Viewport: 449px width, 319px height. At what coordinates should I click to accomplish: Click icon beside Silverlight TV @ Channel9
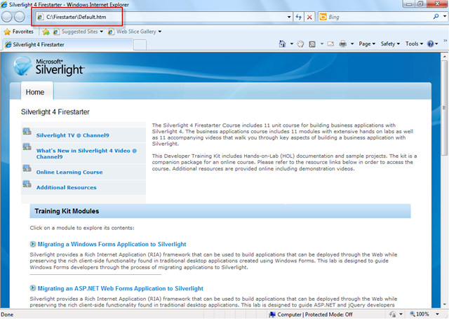pos(27,131)
